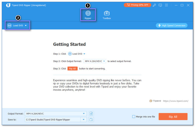Minimize the Tipard DVD Ripper window

coord(176,5)
